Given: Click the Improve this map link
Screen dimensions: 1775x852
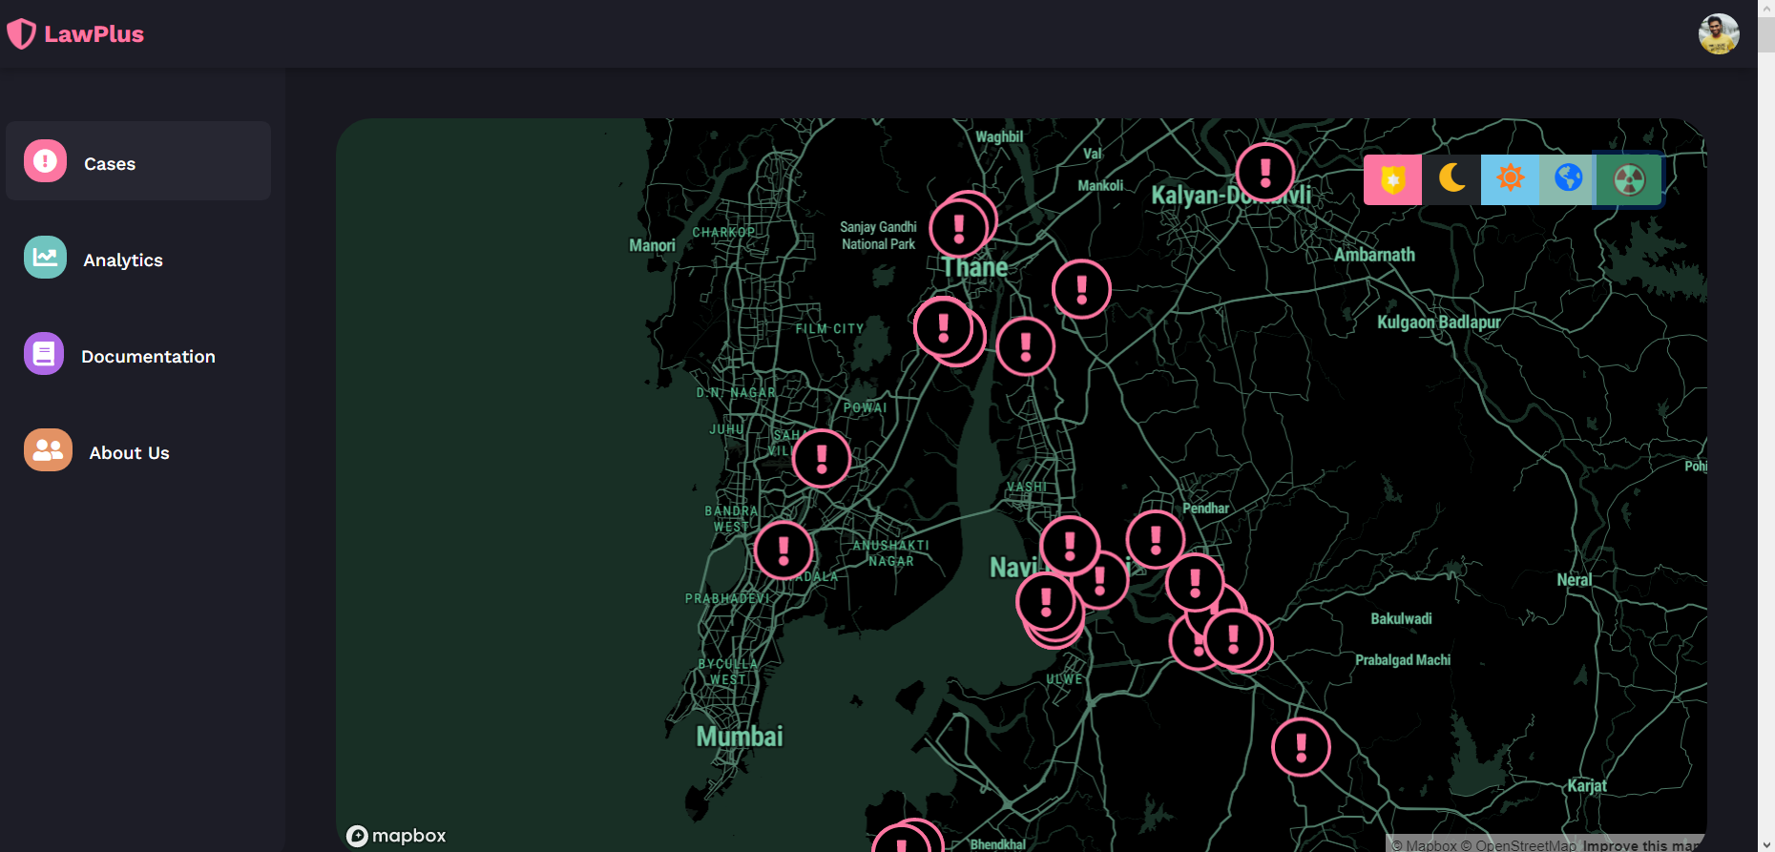Looking at the screenshot, I should pos(1641,845).
